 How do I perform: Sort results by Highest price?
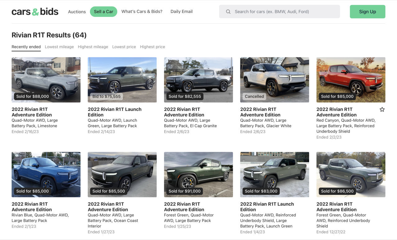point(152,47)
